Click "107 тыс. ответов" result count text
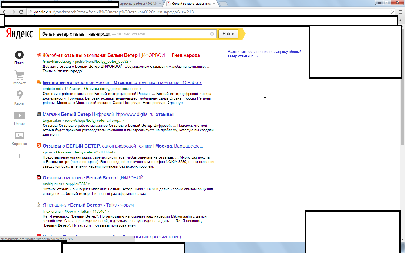The width and height of the screenshot is (405, 253). click(x=131, y=34)
